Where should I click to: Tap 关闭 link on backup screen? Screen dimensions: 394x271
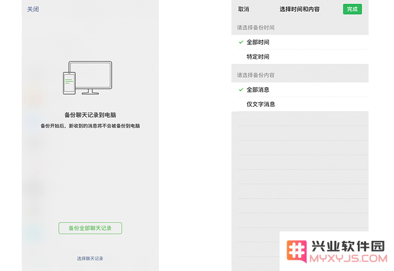point(33,10)
